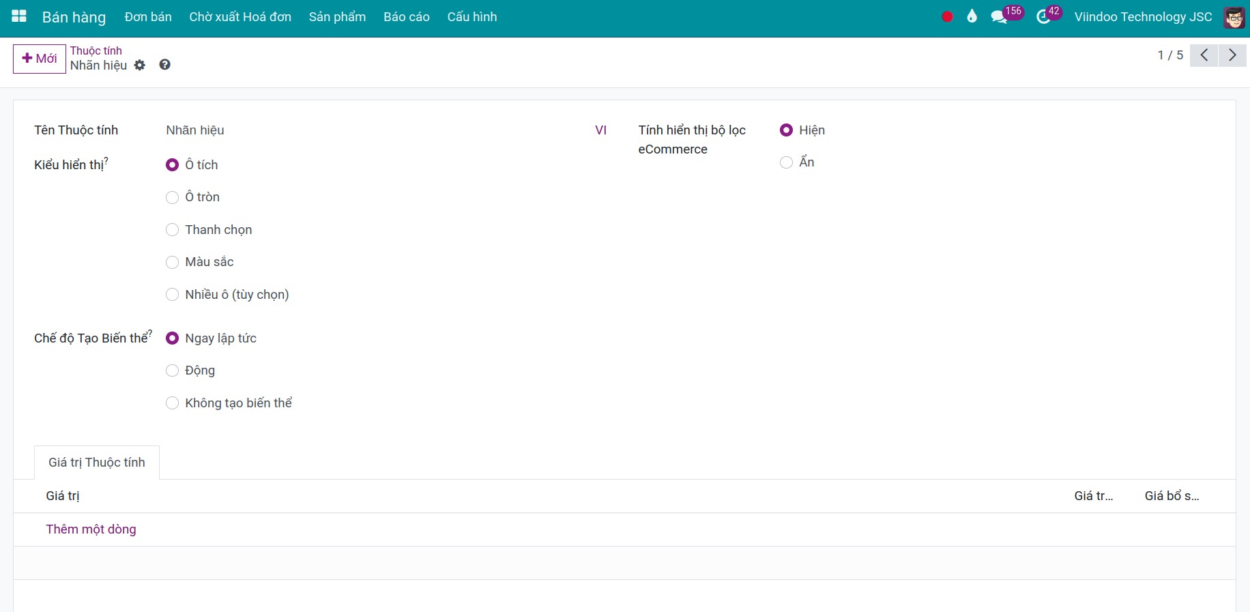The height and width of the screenshot is (612, 1250).
Task: Click the red recording dot icon
Action: click(x=947, y=17)
